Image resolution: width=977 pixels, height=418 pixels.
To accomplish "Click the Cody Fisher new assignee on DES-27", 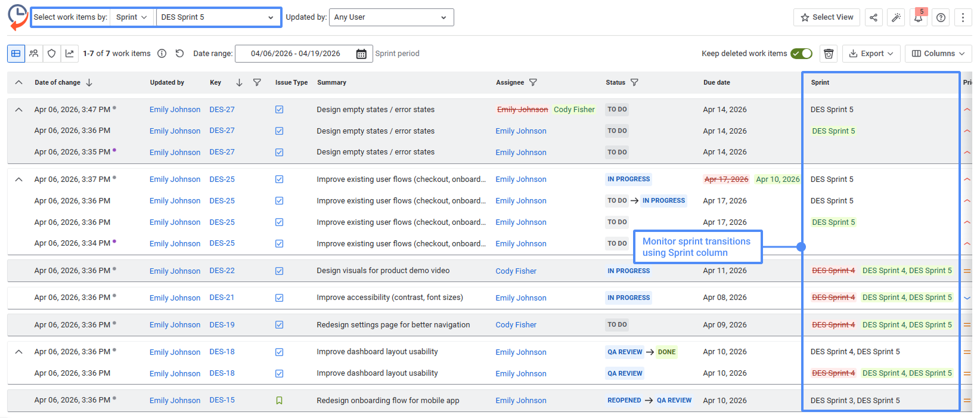I will (x=574, y=110).
